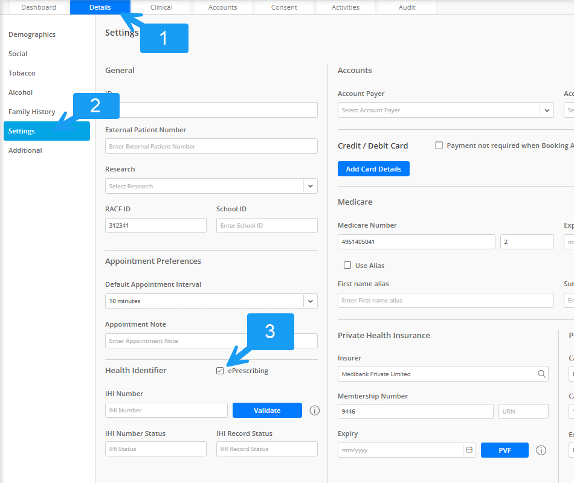Viewport: 574px width, 483px height.
Task: Click IHI Number Status field
Action: click(x=155, y=449)
